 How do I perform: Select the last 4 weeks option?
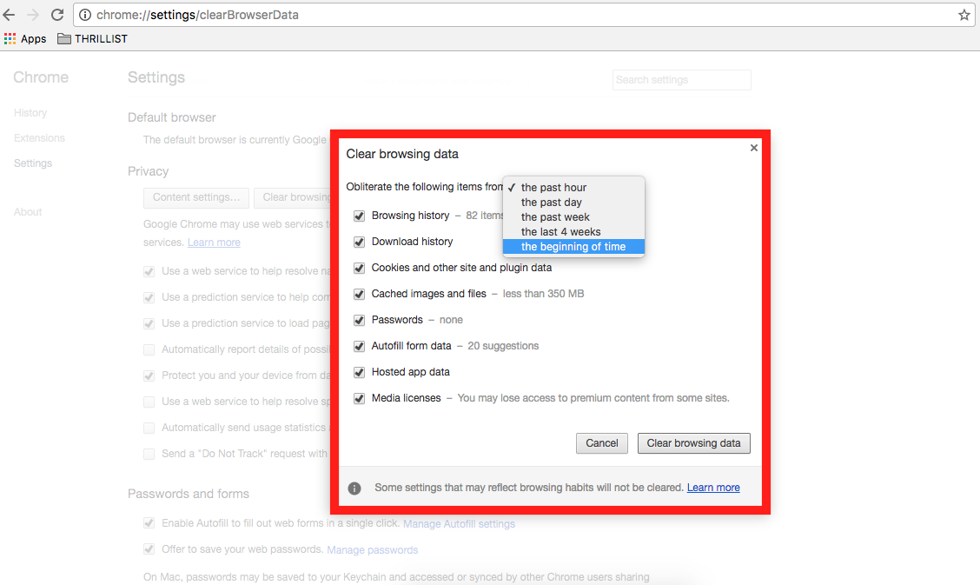point(554,231)
